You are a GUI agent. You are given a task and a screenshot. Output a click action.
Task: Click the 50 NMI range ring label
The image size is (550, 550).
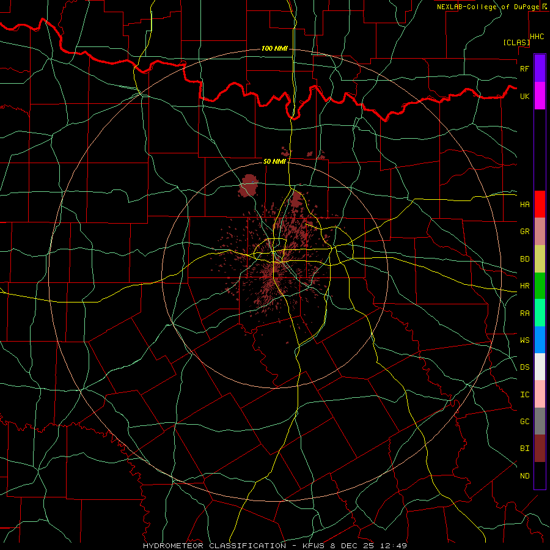(x=274, y=161)
